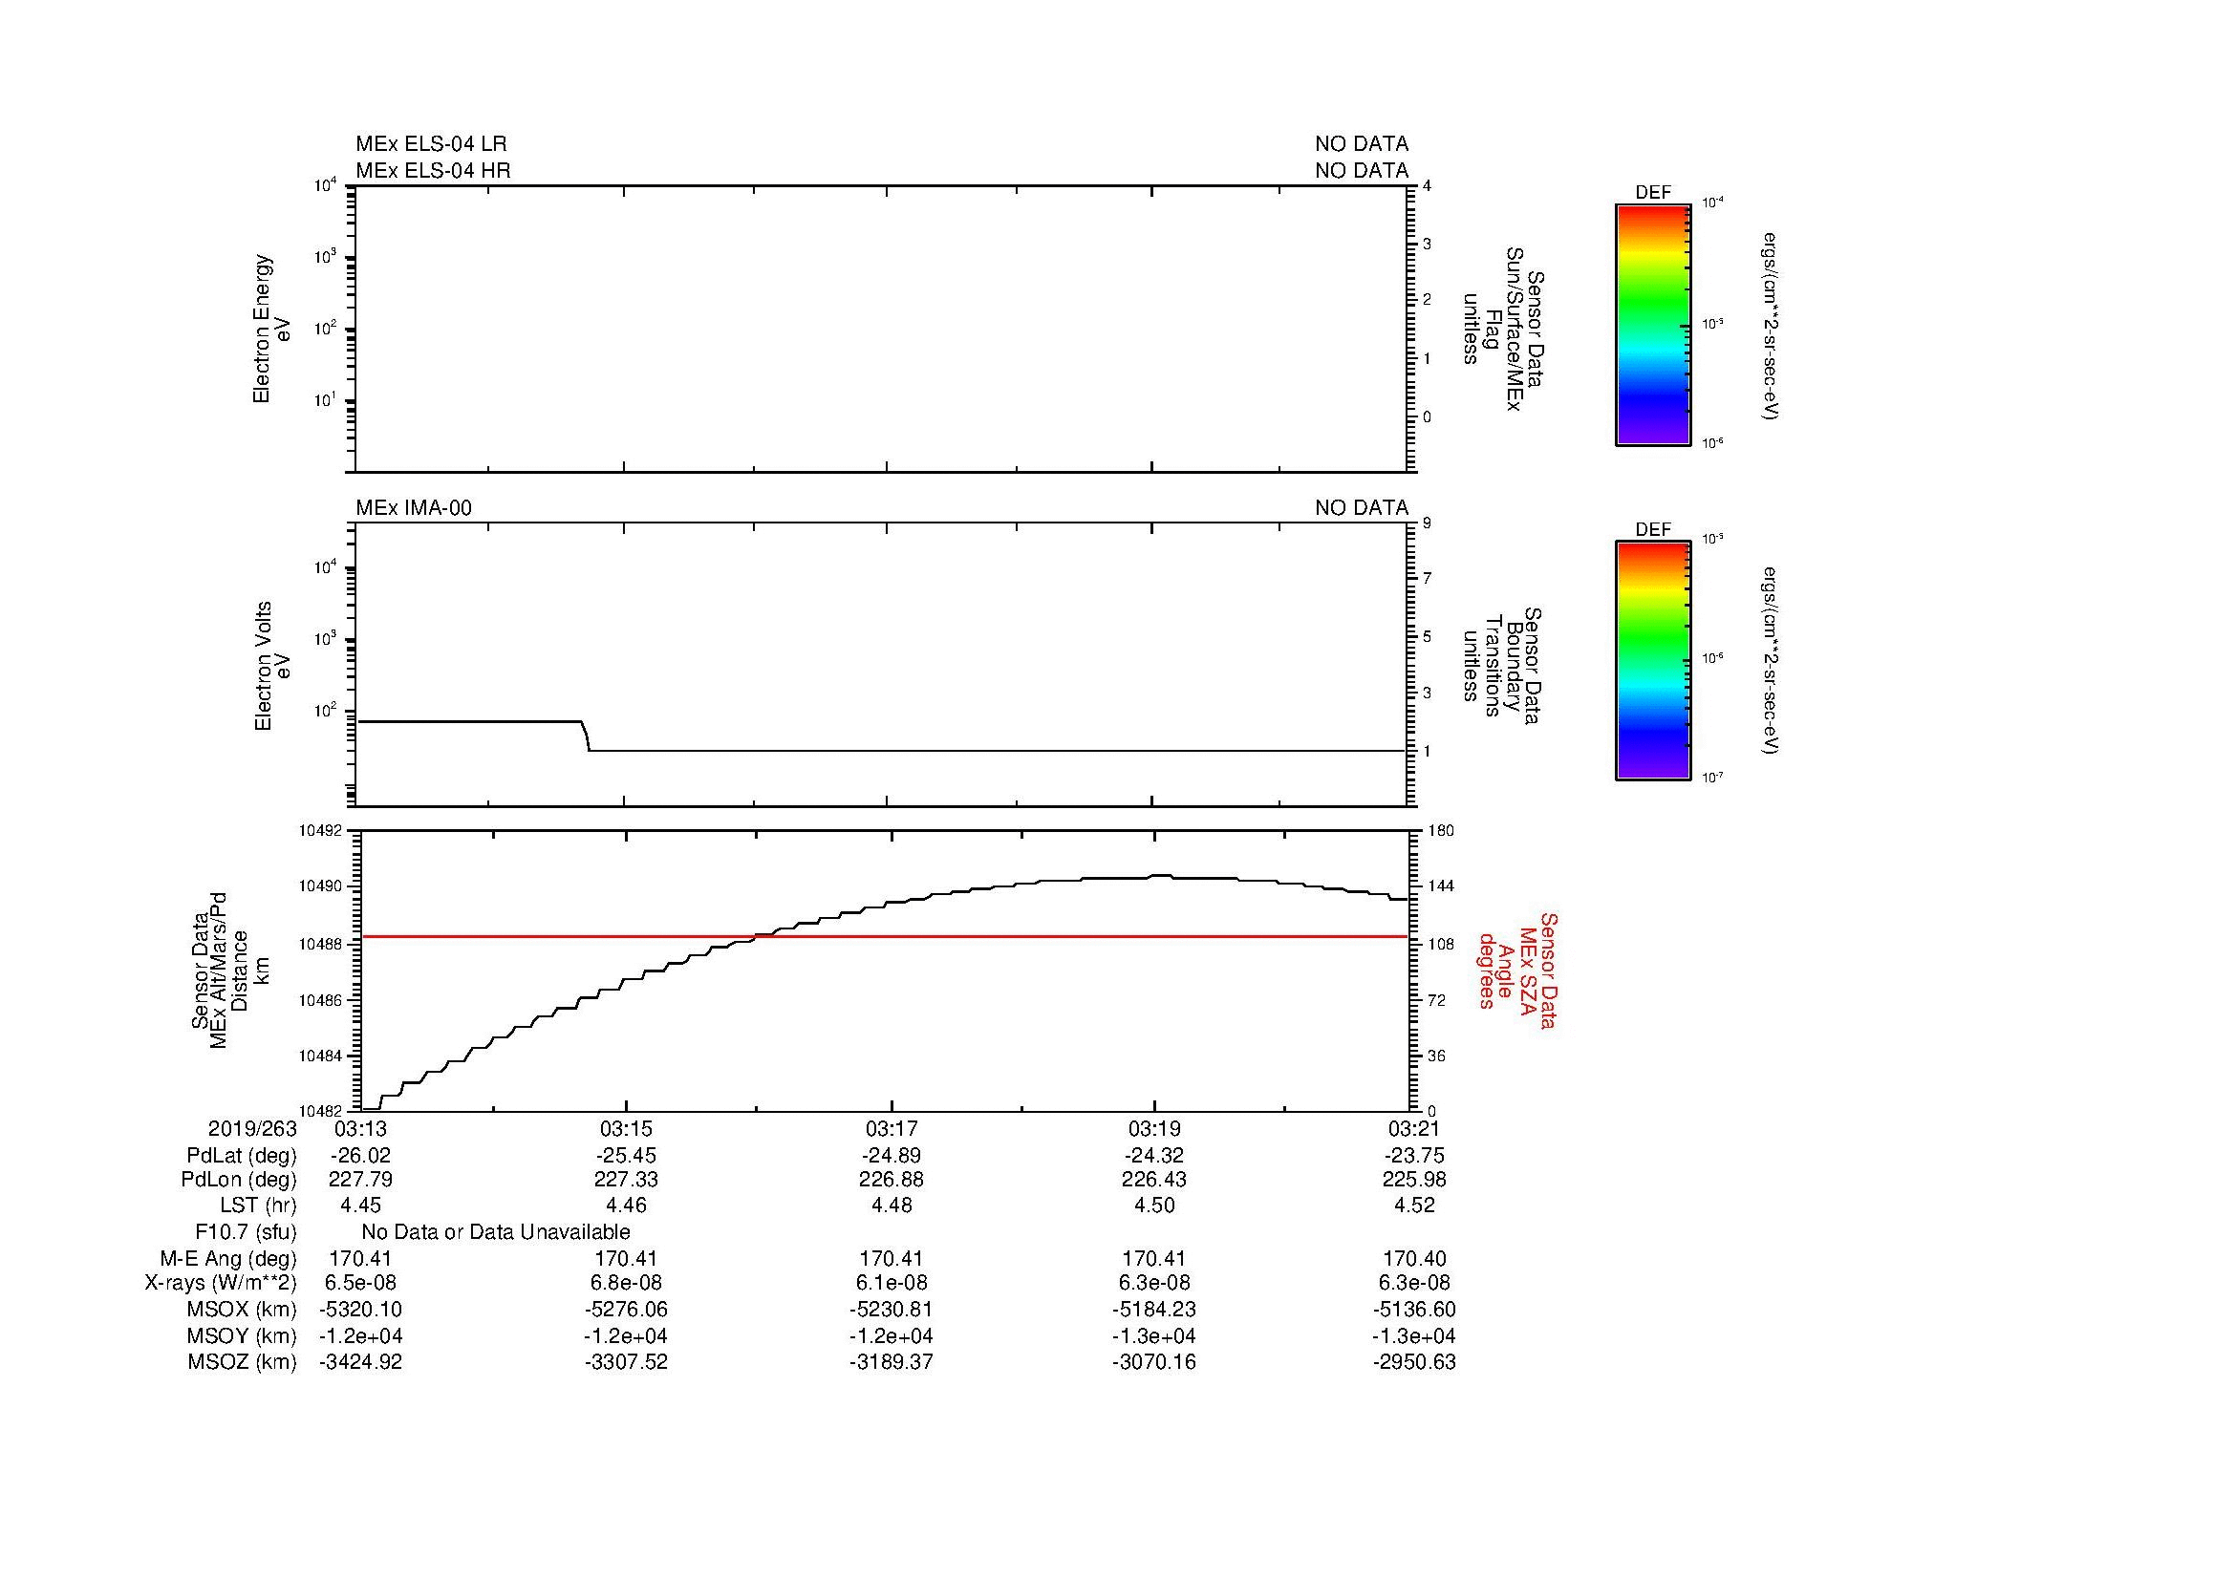Click the 180 SZA angle axis label
The height and width of the screenshot is (1579, 2235).
pos(1441,831)
